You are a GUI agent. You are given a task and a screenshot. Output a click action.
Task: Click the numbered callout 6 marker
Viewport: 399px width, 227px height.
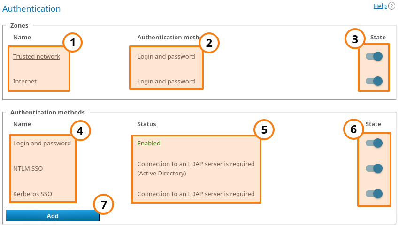click(x=353, y=129)
